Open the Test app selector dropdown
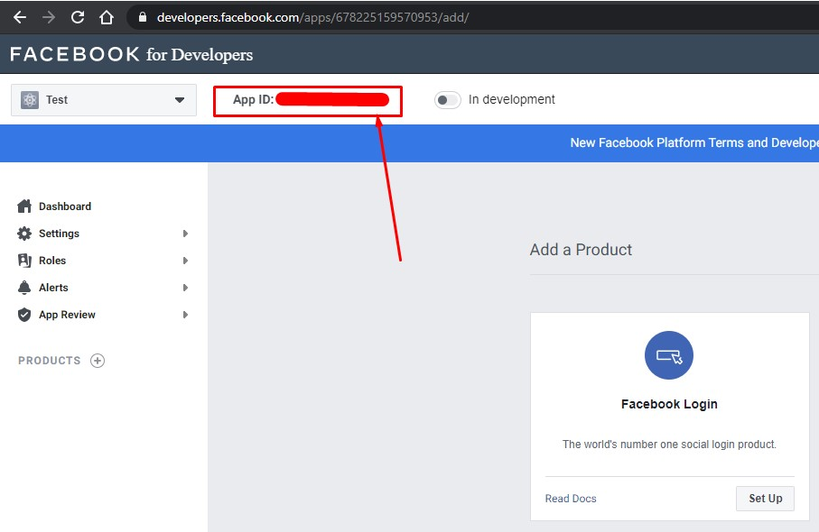Viewport: 819px width, 532px height. click(104, 99)
